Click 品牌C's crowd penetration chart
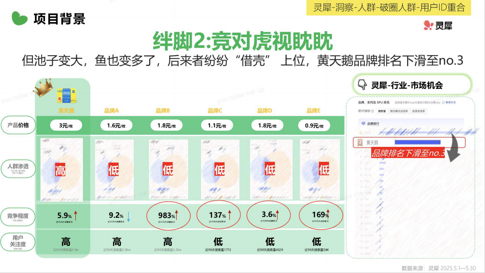The width and height of the screenshot is (485, 273). pos(220,170)
